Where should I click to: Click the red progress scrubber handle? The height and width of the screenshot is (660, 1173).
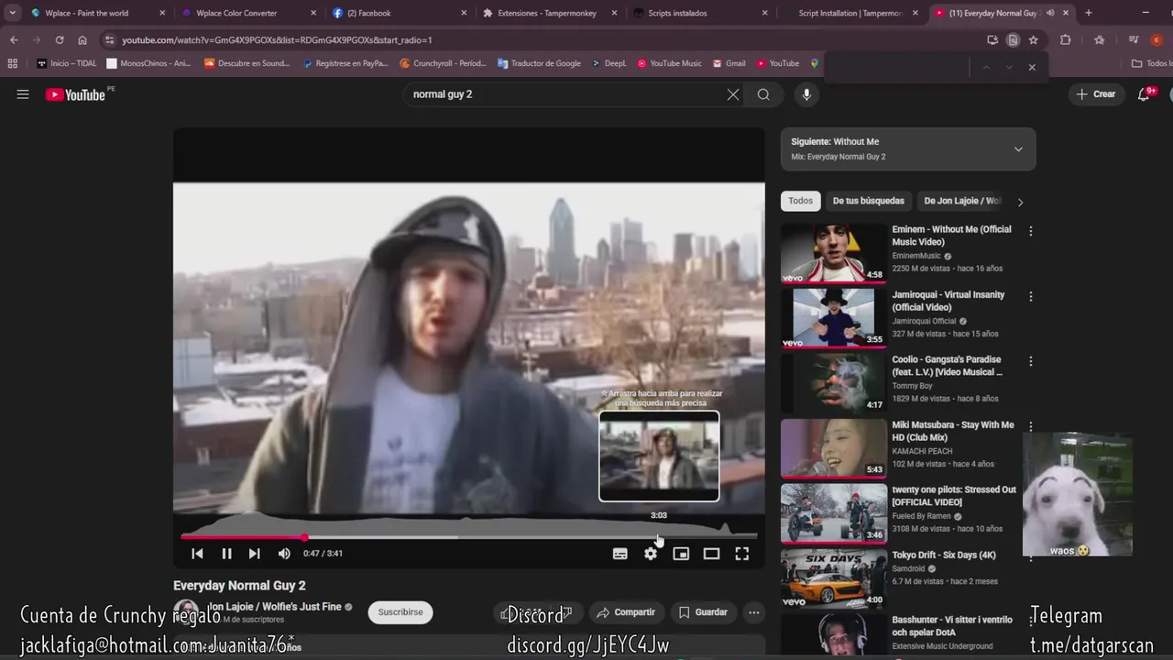point(304,537)
